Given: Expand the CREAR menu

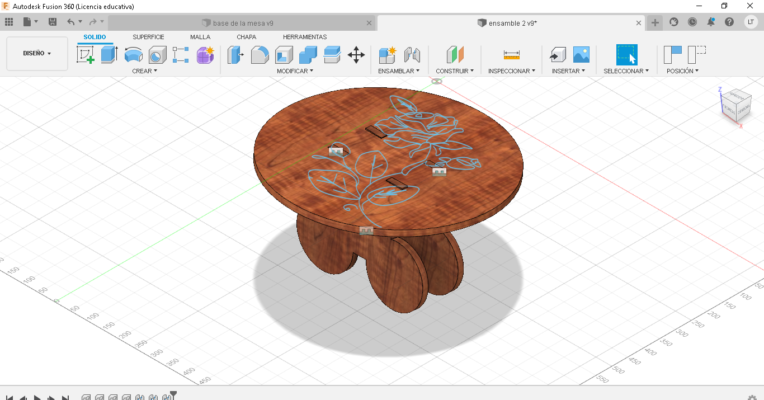Looking at the screenshot, I should (x=145, y=71).
